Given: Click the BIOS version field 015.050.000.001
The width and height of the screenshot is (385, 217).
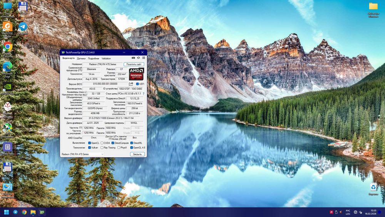Looking at the screenshot, I should tap(105, 84).
